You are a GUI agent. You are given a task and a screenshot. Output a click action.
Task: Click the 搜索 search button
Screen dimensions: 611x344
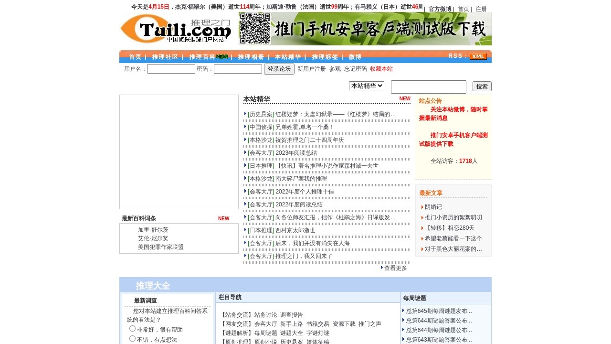pyautogui.click(x=481, y=86)
